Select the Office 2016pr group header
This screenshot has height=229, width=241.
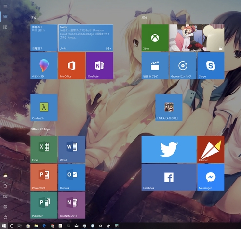click(x=40, y=129)
